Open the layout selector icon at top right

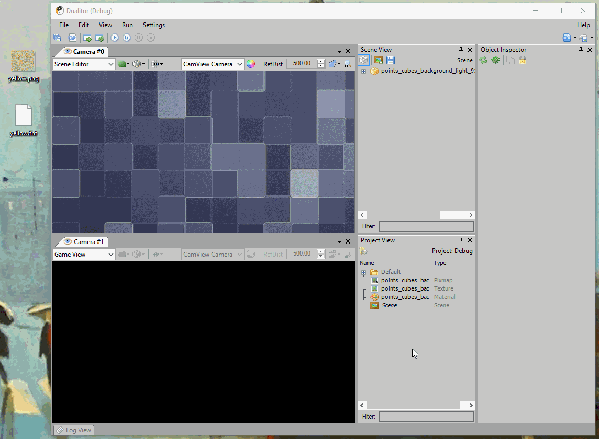point(567,38)
